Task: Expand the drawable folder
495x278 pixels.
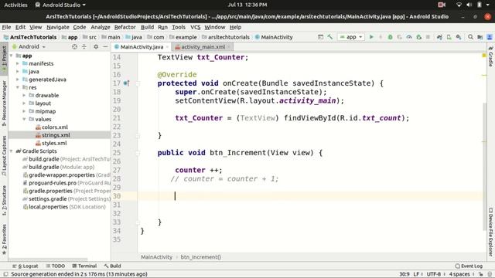Action: click(24, 95)
